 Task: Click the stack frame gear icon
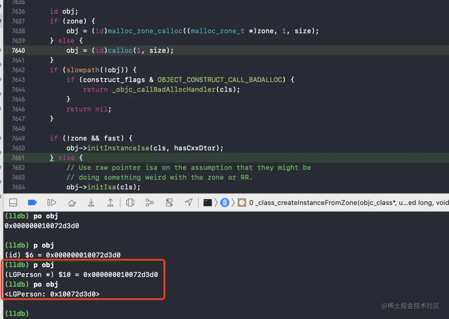[x=242, y=202]
